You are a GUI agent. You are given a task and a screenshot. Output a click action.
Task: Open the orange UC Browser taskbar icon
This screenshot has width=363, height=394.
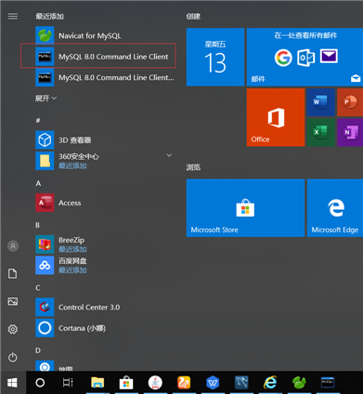(184, 383)
